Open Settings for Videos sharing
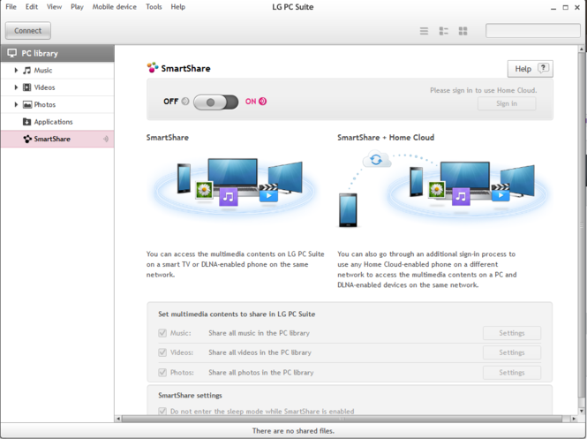Image resolution: width=587 pixels, height=439 pixels. (x=512, y=352)
